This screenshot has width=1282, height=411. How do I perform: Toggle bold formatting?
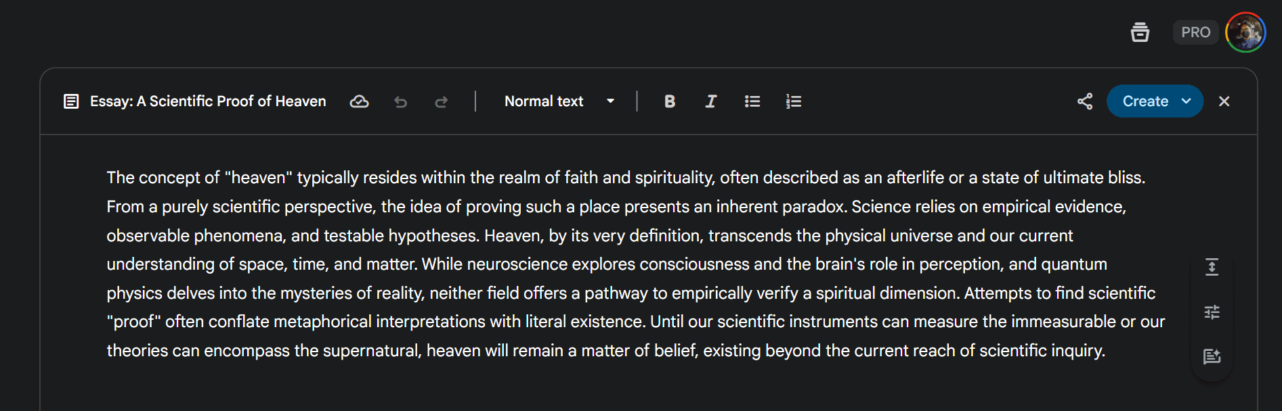pyautogui.click(x=670, y=101)
